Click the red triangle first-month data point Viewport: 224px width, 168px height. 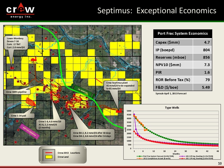134,131
